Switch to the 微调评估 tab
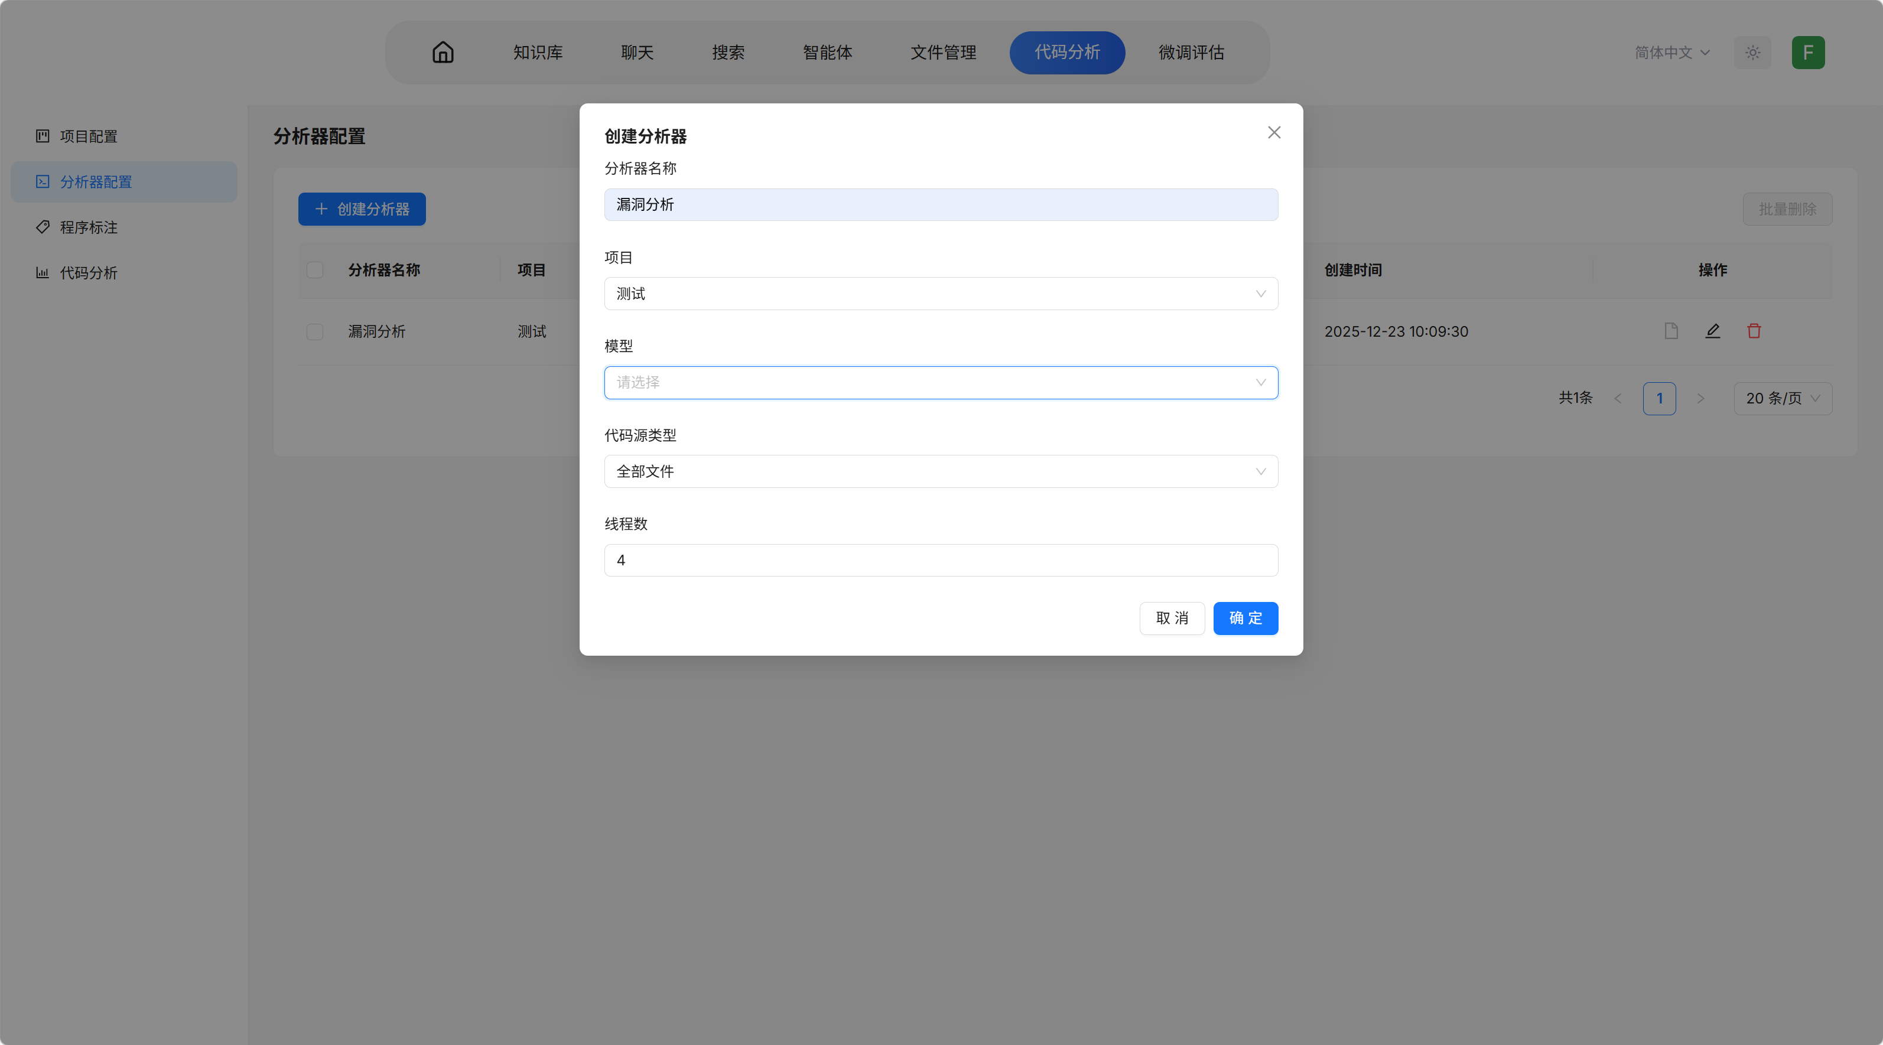The image size is (1883, 1045). [x=1191, y=53]
